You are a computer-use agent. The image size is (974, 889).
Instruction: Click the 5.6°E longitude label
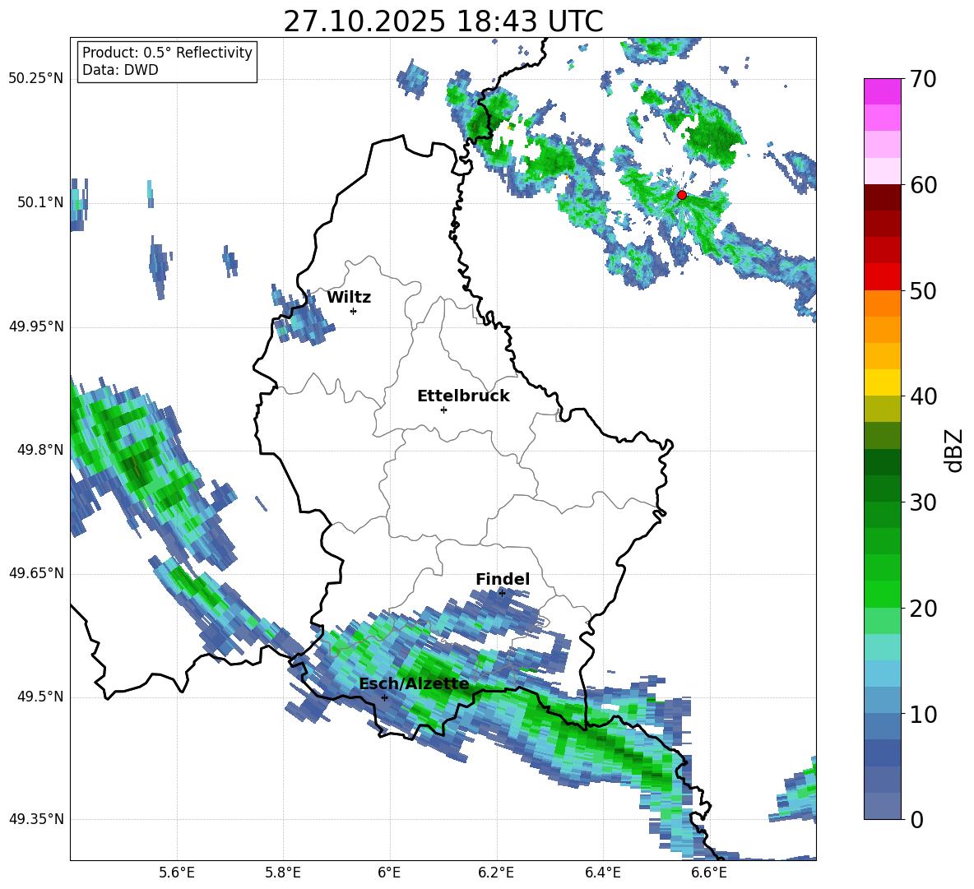(177, 873)
